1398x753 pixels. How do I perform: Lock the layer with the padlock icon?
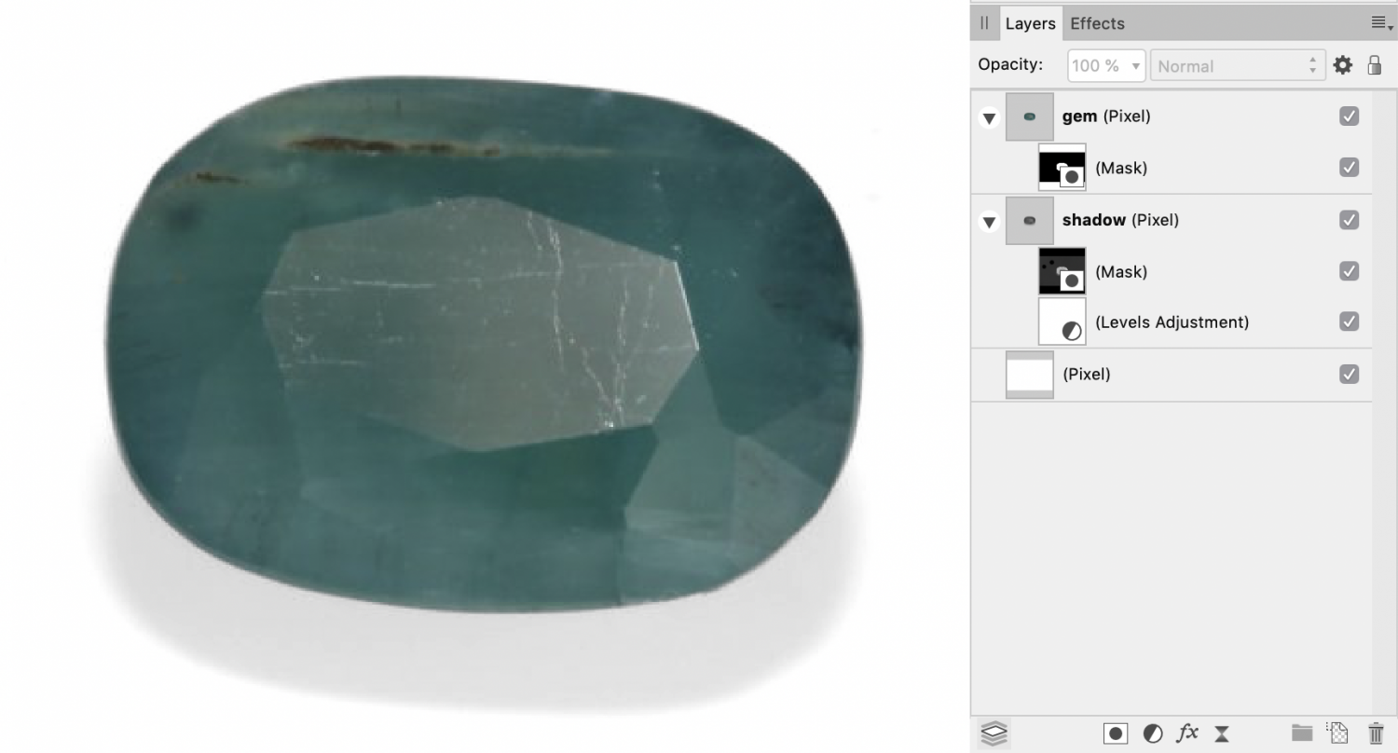[x=1375, y=64]
